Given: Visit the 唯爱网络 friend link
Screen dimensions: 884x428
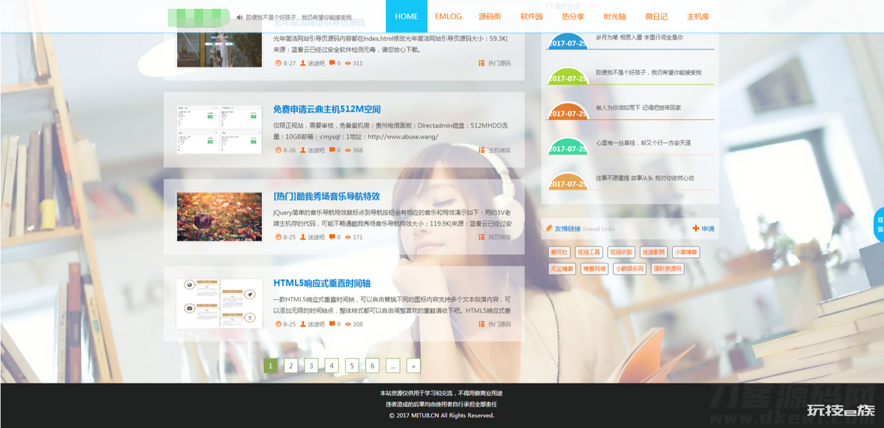Looking at the screenshot, I should (594, 269).
